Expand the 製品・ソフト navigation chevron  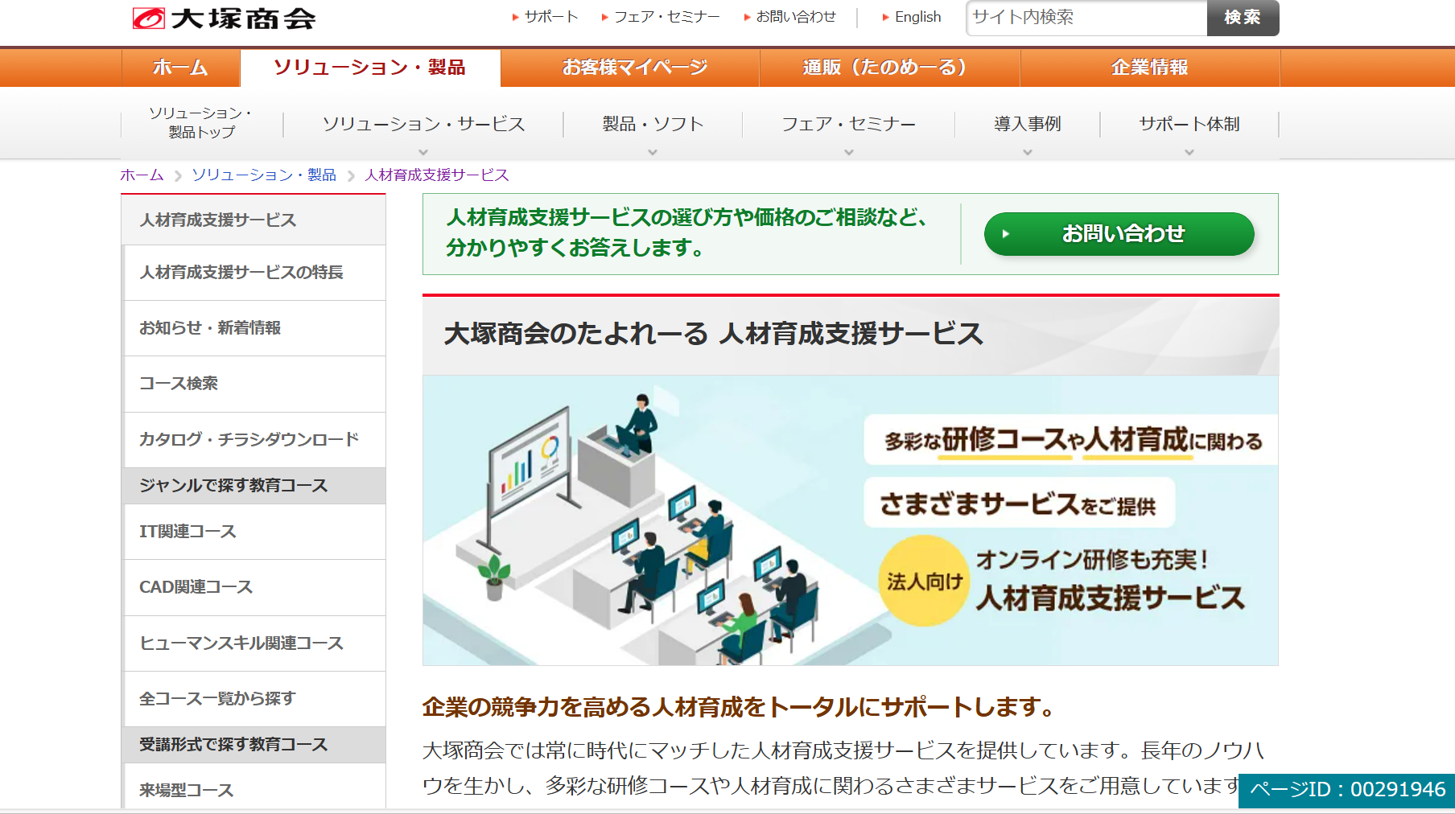(x=652, y=151)
